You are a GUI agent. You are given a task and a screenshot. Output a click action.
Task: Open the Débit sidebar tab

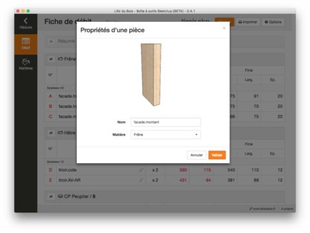coord(26,44)
